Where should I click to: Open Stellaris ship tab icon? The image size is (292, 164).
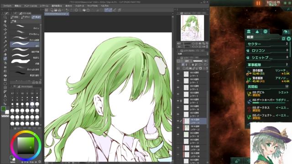[257, 31]
